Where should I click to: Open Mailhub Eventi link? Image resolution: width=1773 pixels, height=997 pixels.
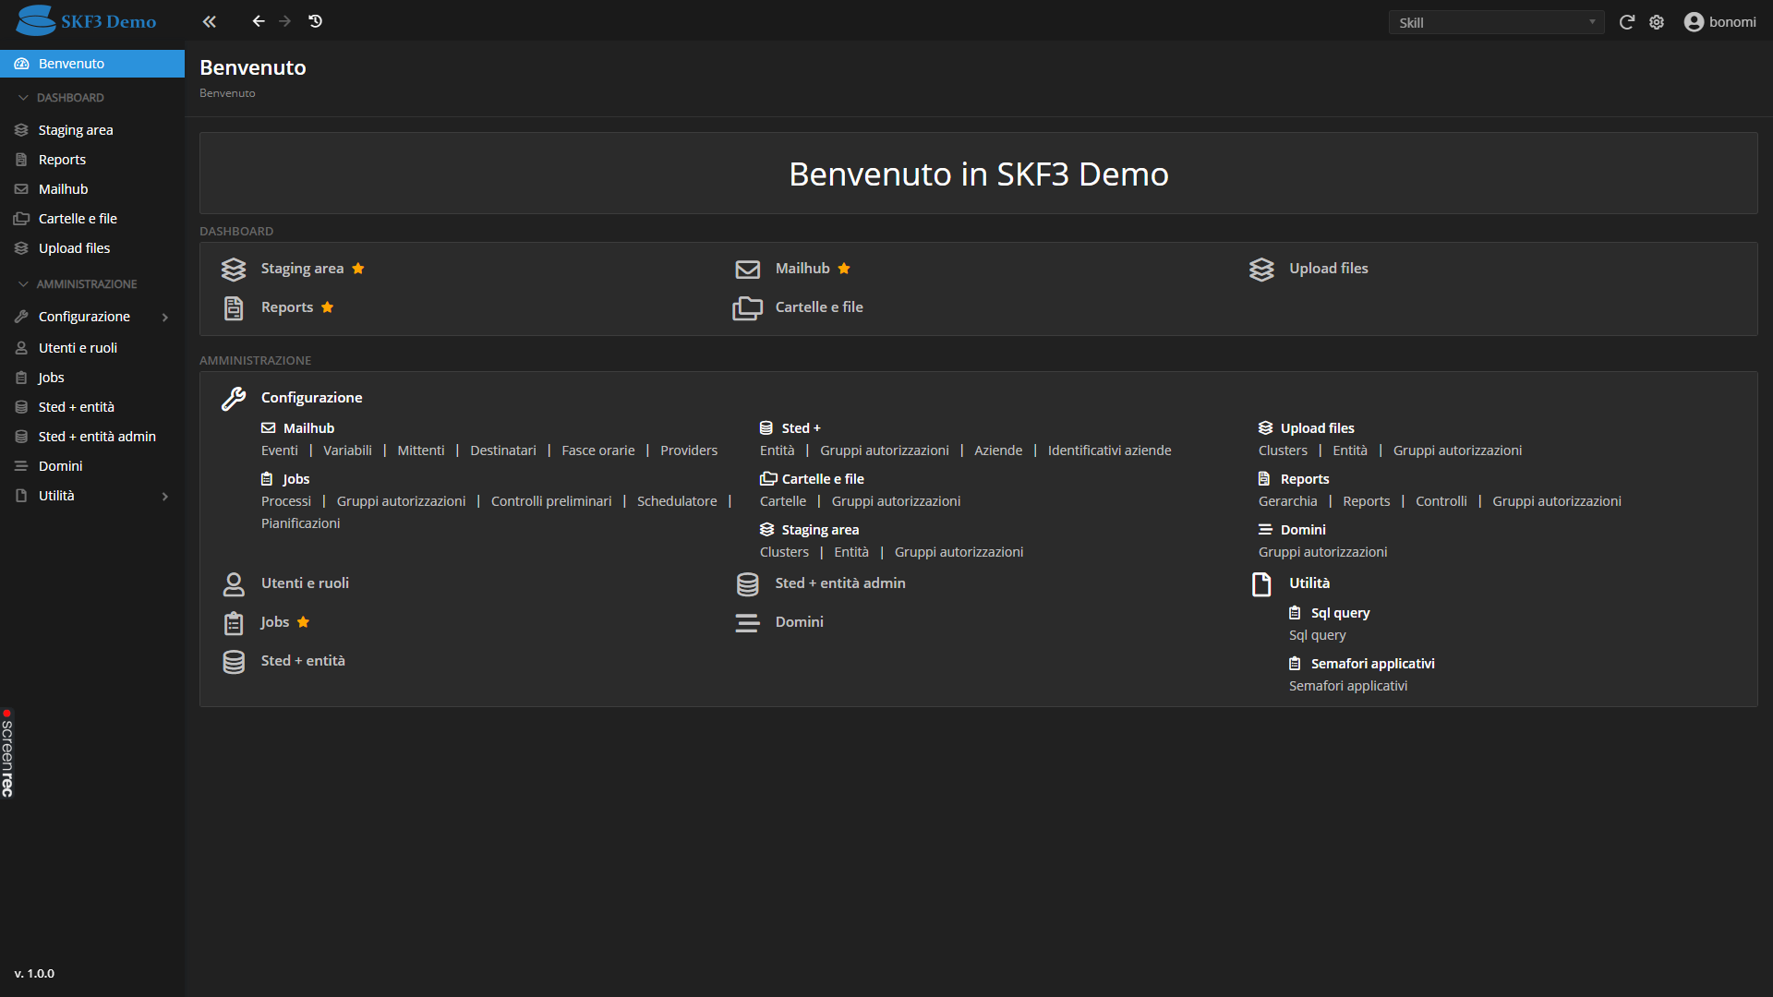pos(279,450)
